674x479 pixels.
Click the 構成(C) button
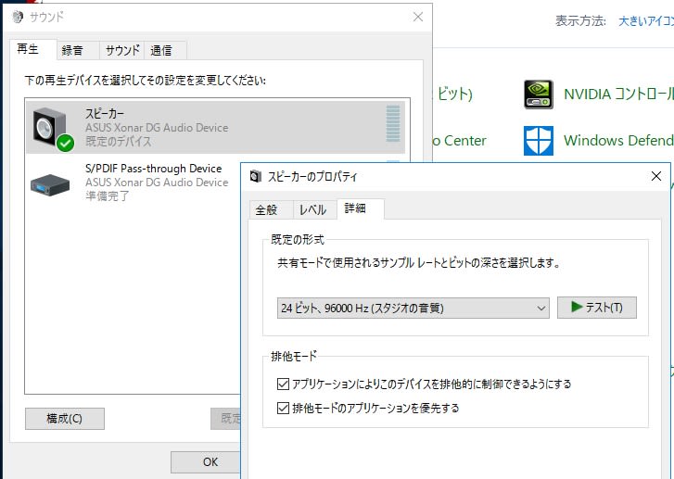coord(65,419)
